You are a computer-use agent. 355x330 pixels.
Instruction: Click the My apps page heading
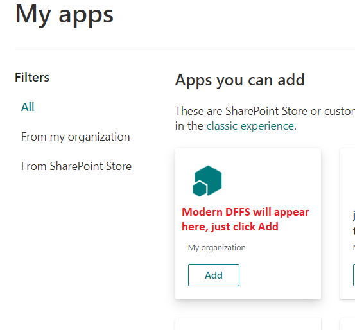64,15
